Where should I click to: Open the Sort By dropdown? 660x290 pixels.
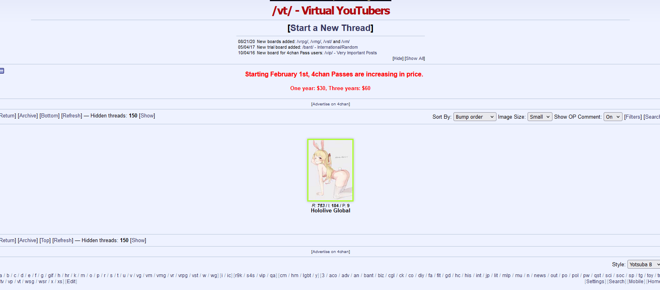[x=475, y=117]
